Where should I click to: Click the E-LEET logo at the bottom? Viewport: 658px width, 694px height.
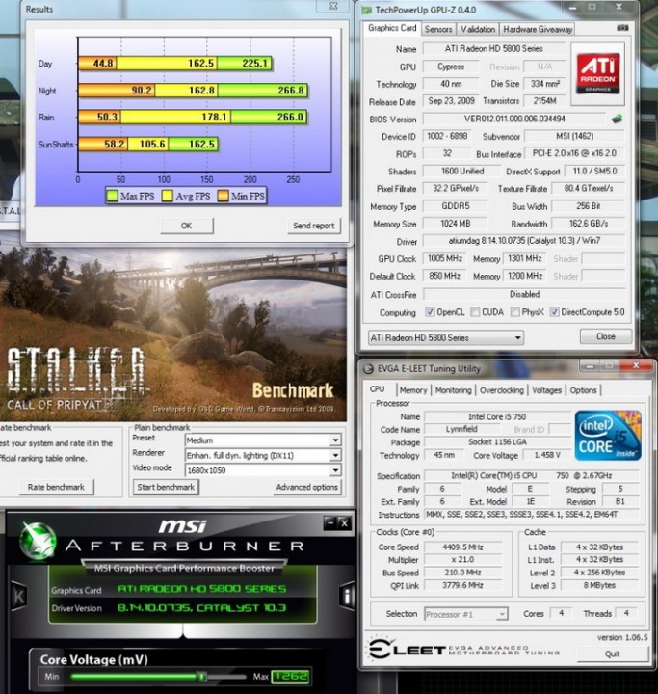pyautogui.click(x=407, y=651)
